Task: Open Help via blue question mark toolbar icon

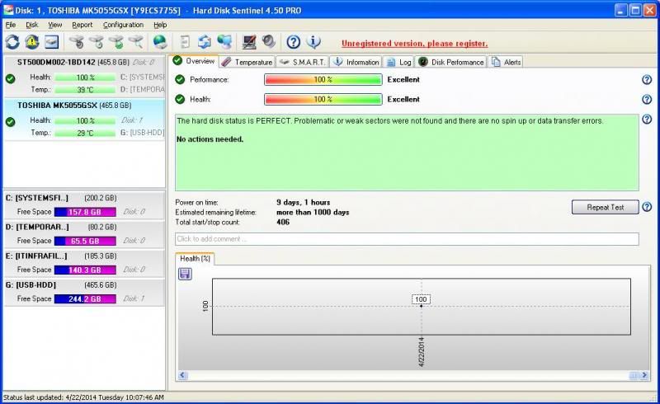Action: [x=293, y=42]
